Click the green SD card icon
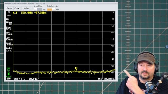Screen dimensions: 168x94 [x=8, y=69]
